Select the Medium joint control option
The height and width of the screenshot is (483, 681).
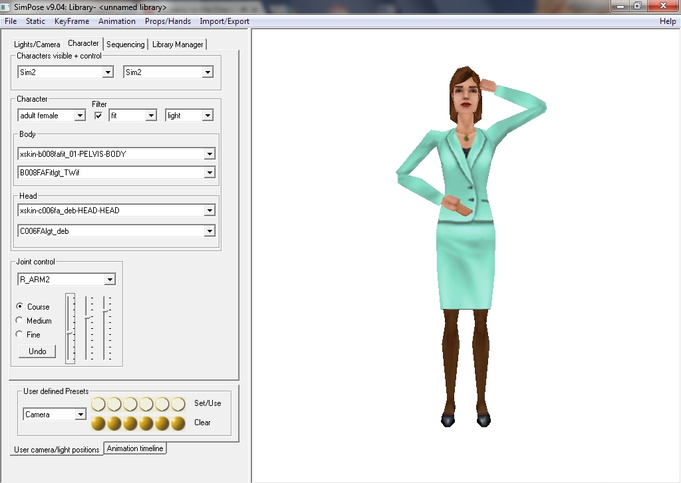pos(19,320)
